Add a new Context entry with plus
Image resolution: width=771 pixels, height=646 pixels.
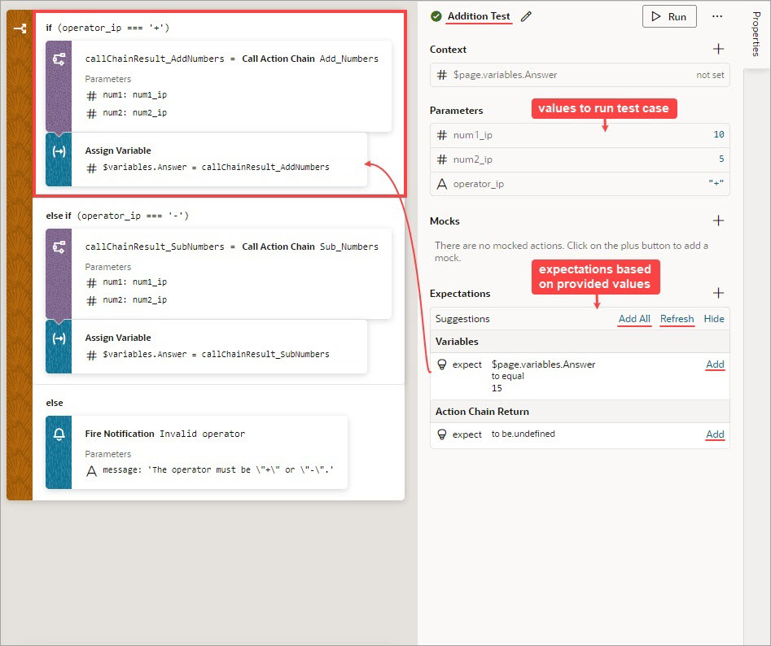coord(718,49)
